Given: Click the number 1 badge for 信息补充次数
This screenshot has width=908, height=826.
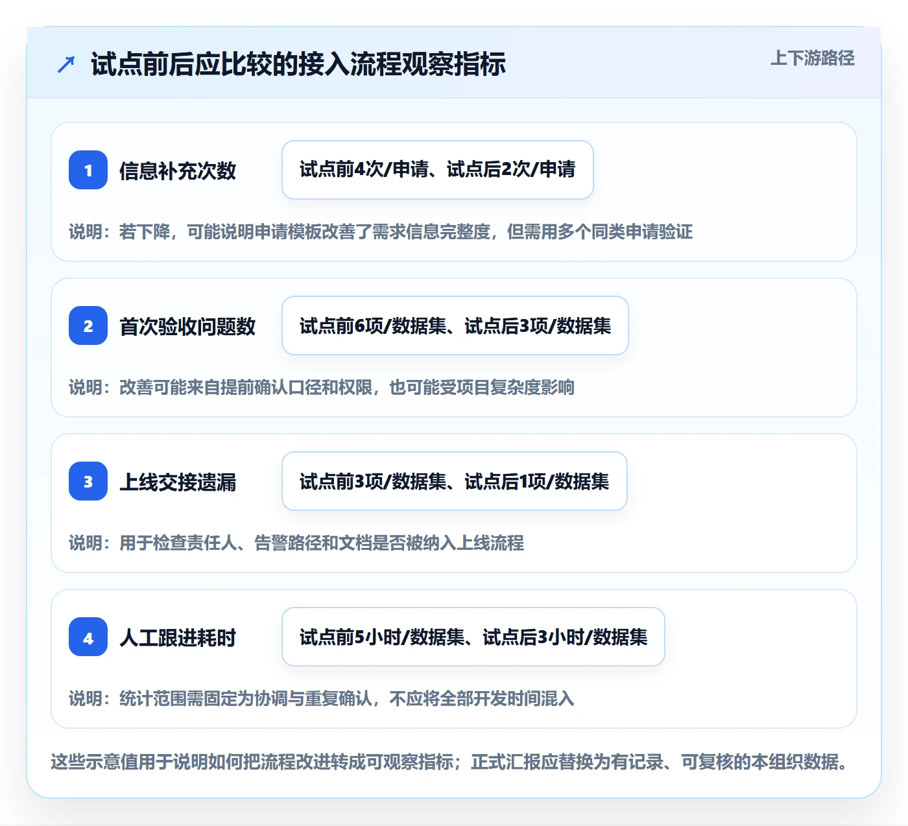Looking at the screenshot, I should click(88, 170).
